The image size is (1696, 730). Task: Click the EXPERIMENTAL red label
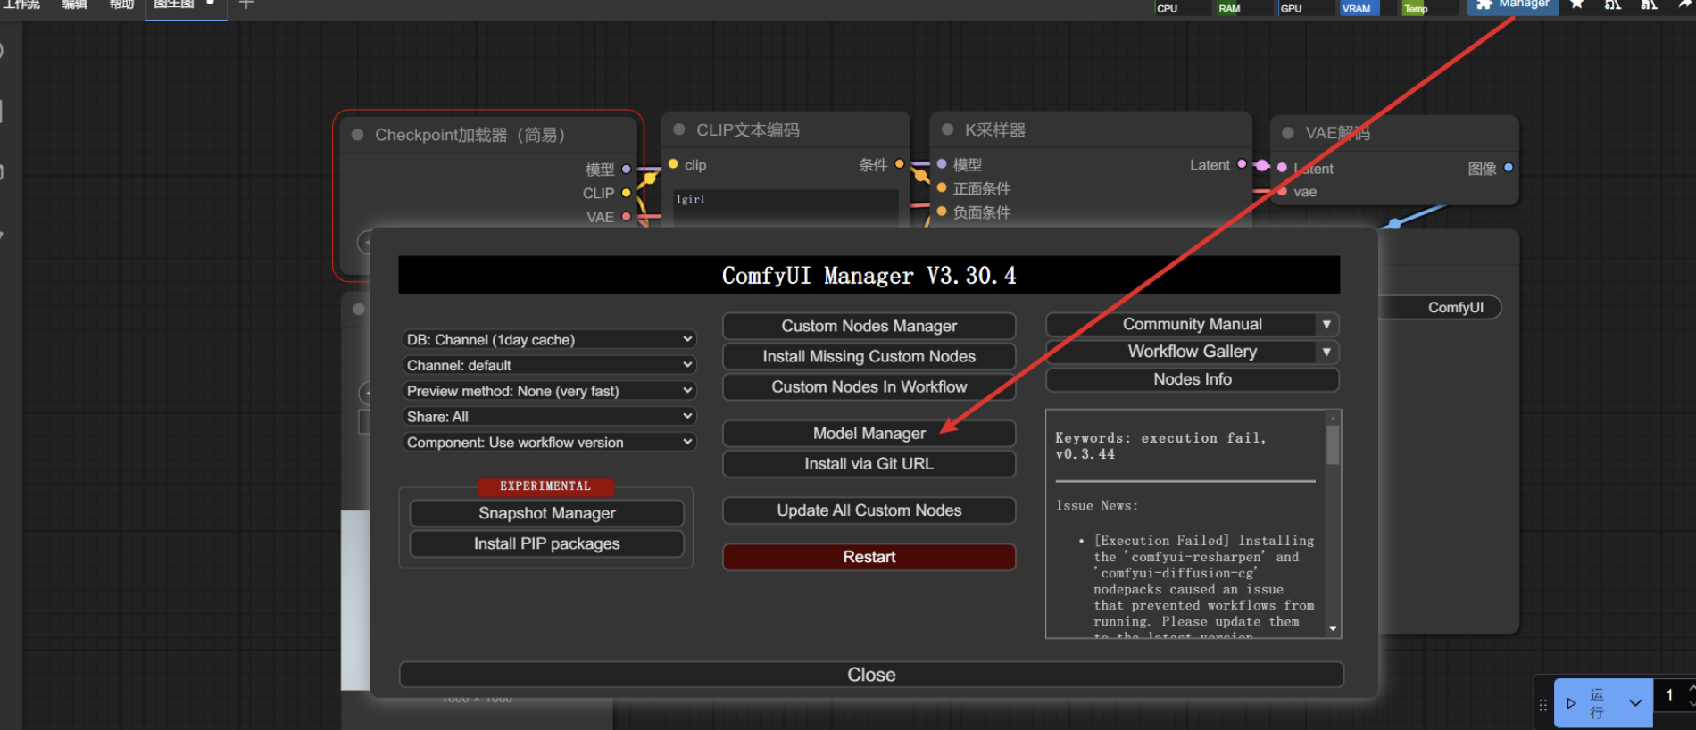click(545, 486)
